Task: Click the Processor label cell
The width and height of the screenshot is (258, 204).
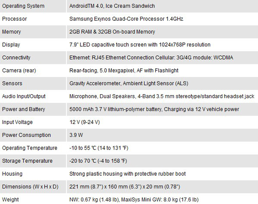Action: tap(15, 19)
